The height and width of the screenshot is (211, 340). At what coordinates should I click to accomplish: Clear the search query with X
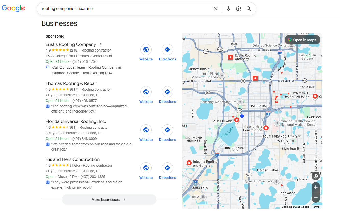[x=216, y=9]
